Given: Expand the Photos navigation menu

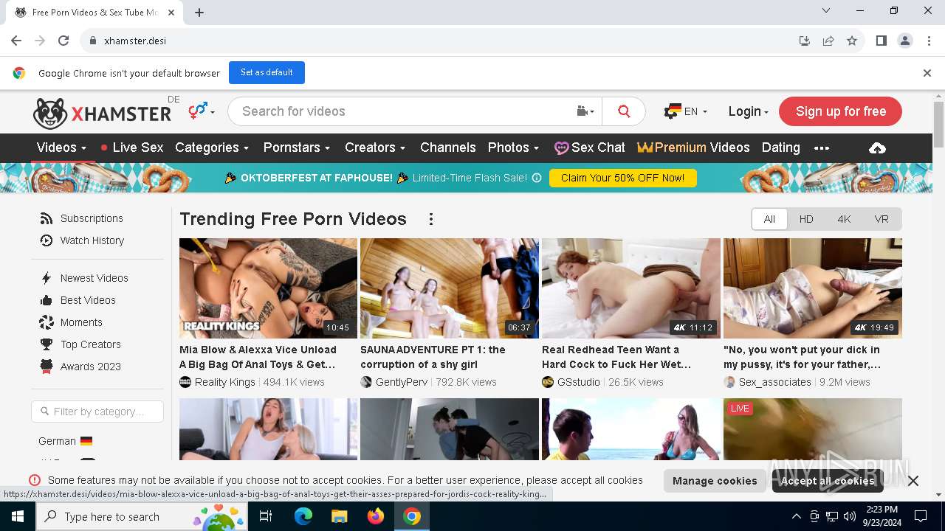Looking at the screenshot, I should click(513, 147).
